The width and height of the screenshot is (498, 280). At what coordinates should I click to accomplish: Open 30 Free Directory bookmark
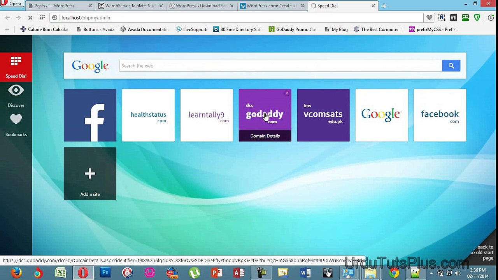(x=238, y=29)
